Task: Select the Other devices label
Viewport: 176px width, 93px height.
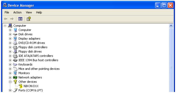Action: coord(28,82)
